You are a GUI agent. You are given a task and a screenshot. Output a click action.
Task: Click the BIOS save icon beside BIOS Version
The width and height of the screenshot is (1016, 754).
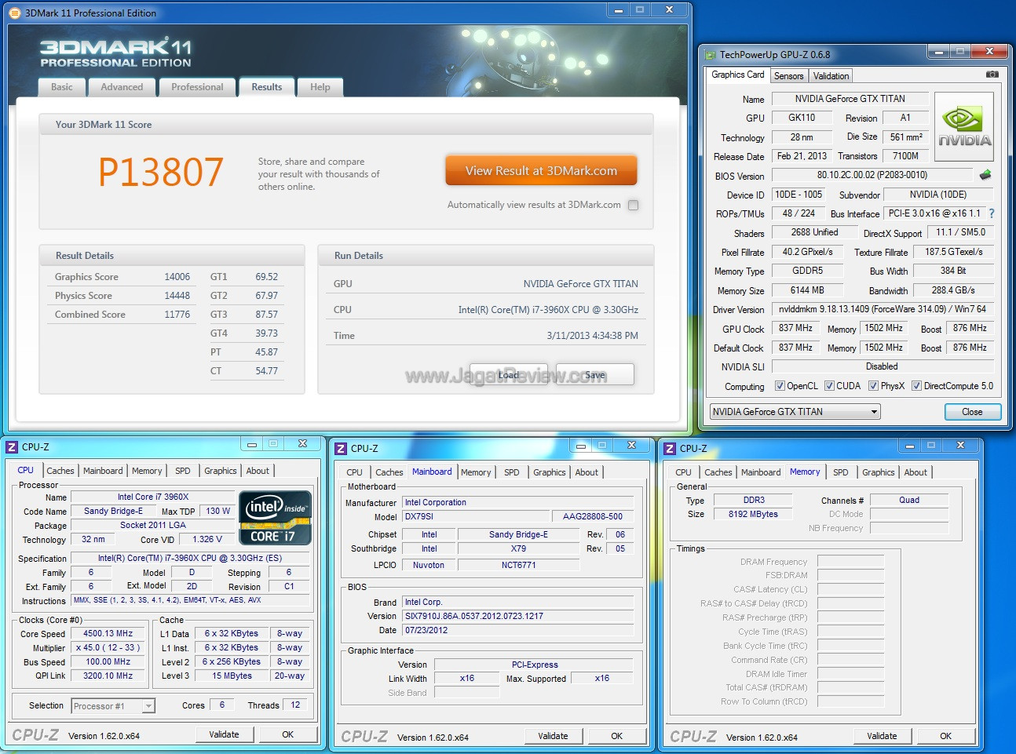[x=985, y=175]
